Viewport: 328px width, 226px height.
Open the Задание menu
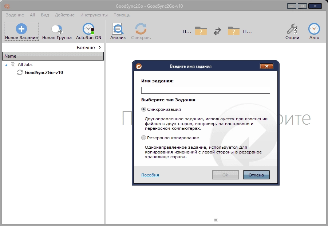(x=15, y=15)
